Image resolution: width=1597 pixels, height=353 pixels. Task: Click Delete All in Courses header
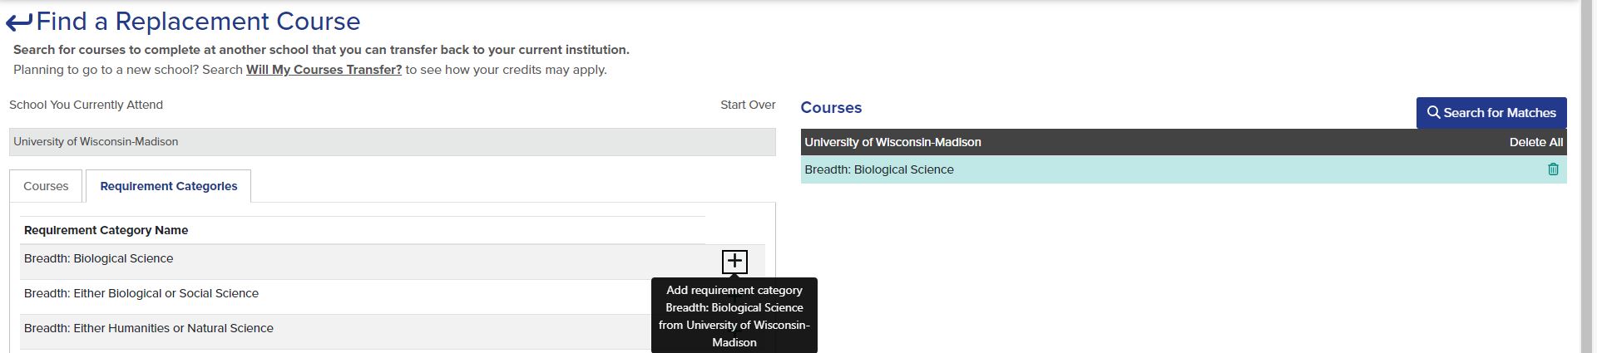(x=1535, y=142)
